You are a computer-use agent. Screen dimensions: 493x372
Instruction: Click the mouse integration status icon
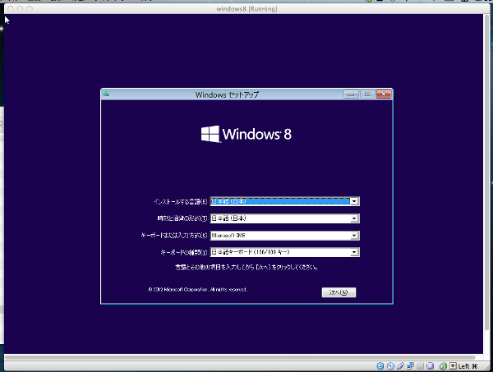point(444,366)
